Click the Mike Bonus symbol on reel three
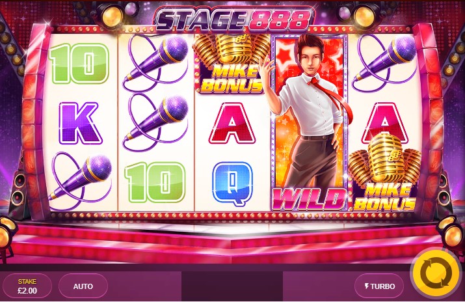The height and width of the screenshot is (302, 465). [x=232, y=64]
